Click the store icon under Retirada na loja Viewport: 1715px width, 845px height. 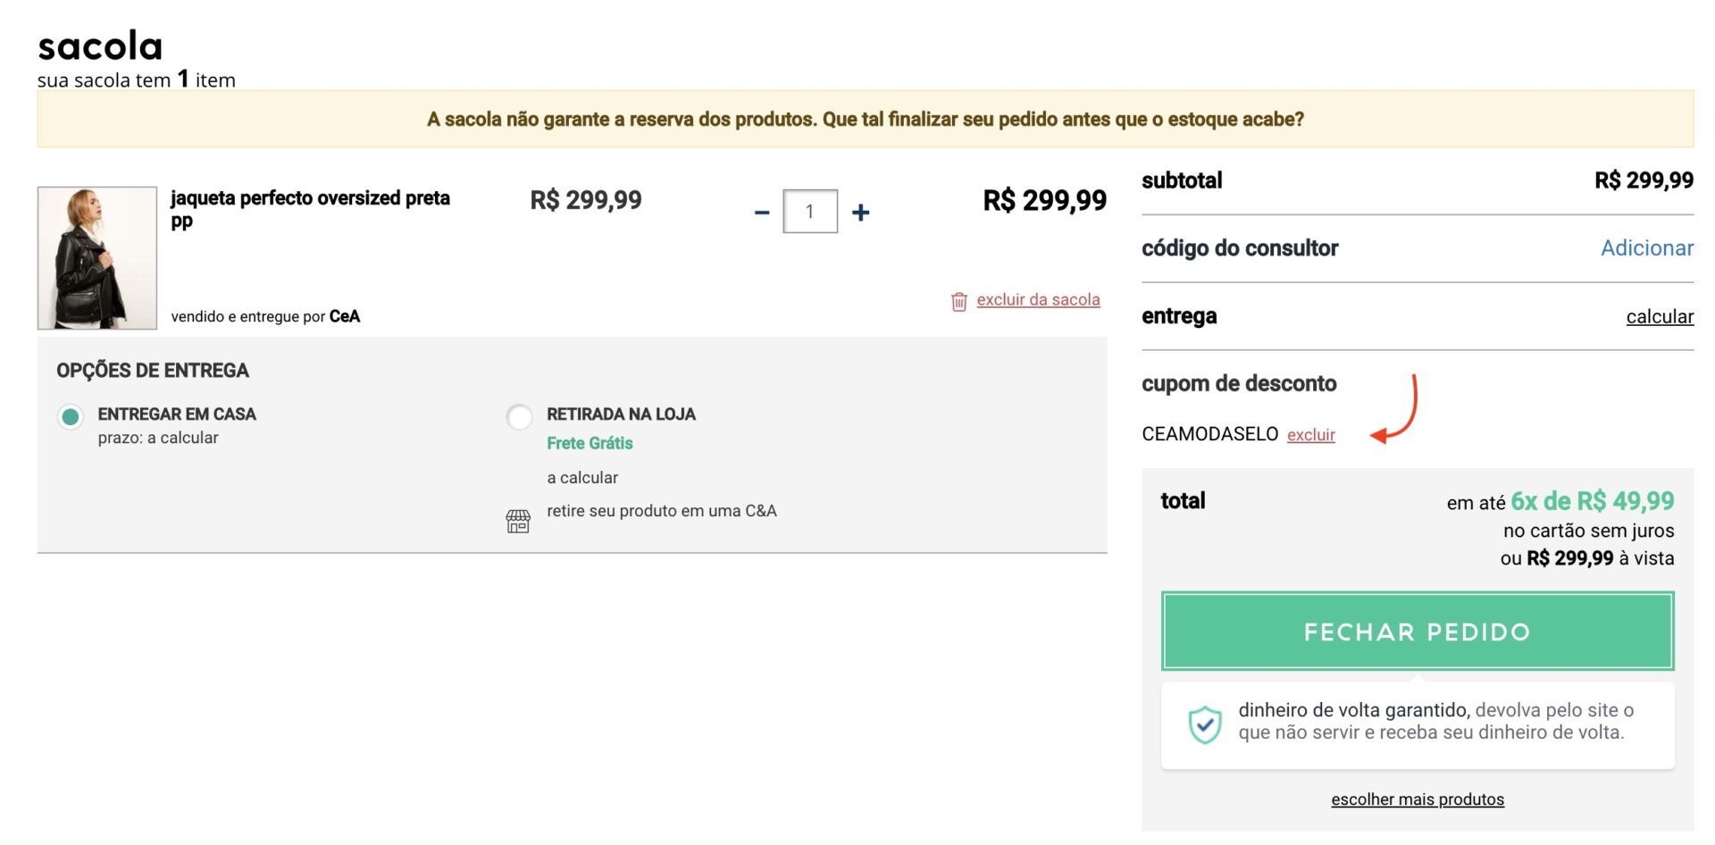click(x=518, y=522)
